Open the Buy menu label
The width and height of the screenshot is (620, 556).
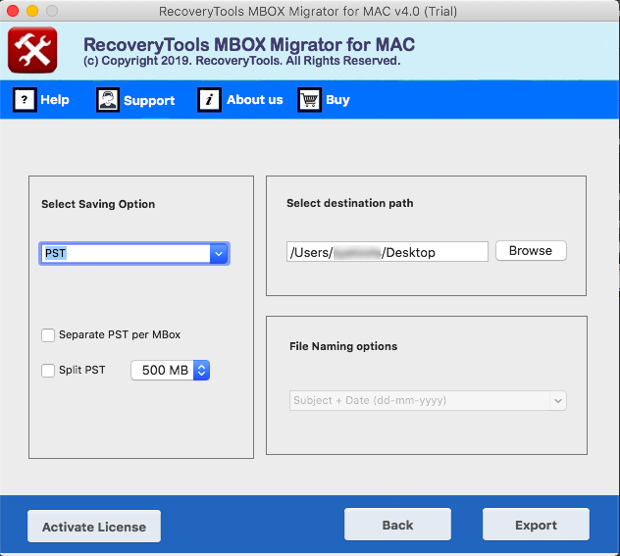pyautogui.click(x=337, y=100)
